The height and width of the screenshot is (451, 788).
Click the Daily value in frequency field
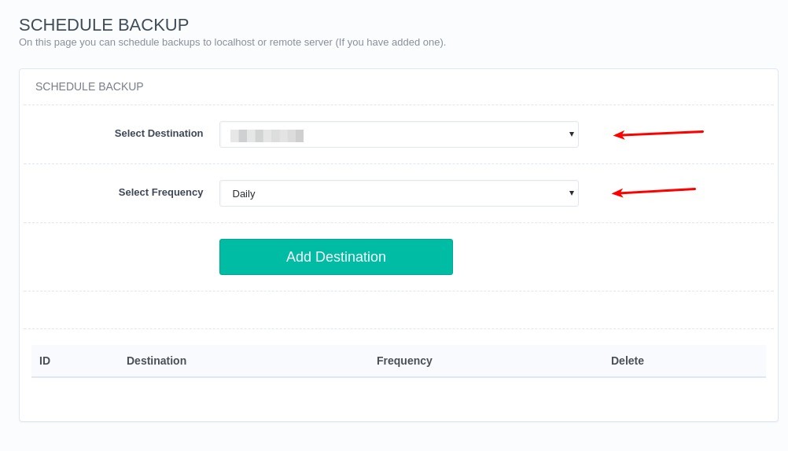coord(244,194)
